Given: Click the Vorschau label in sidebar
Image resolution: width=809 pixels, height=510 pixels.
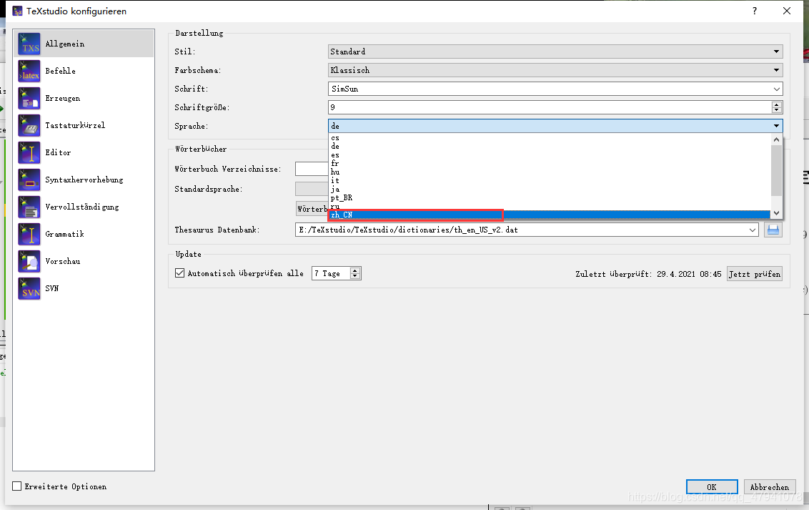Looking at the screenshot, I should [x=62, y=261].
